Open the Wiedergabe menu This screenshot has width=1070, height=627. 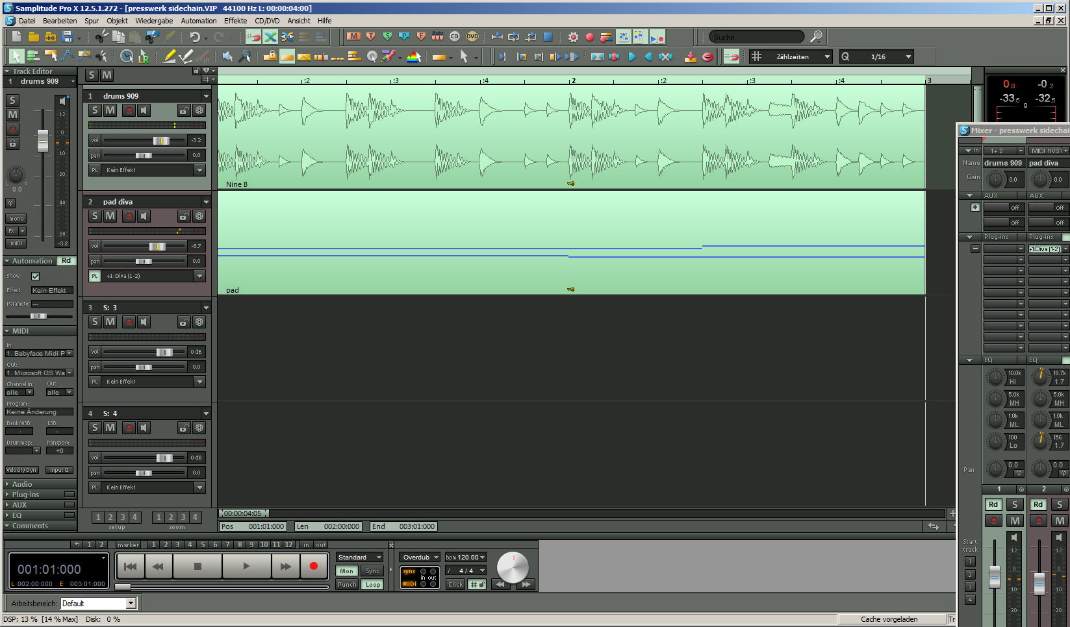click(x=154, y=21)
